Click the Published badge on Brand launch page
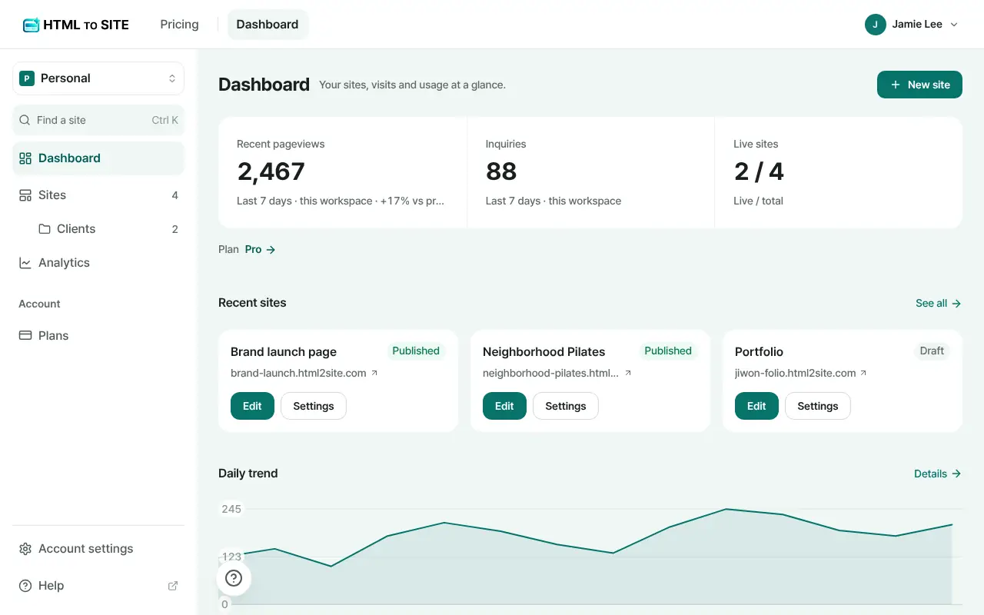 click(x=416, y=351)
